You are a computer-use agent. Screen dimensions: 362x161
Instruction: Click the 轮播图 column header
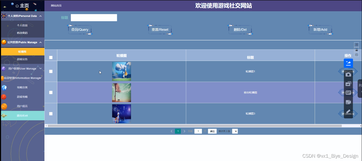tap(122, 56)
